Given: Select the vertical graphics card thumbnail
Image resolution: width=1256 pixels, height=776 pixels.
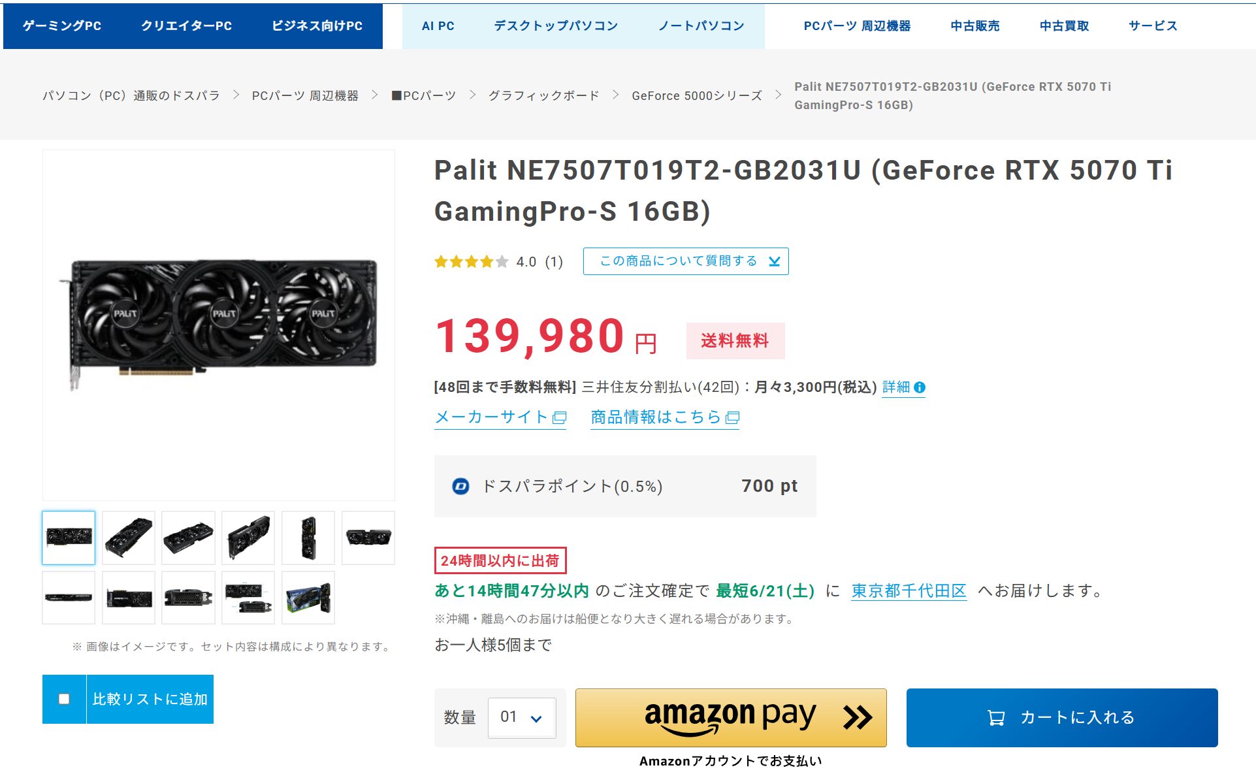Looking at the screenshot, I should tap(308, 538).
